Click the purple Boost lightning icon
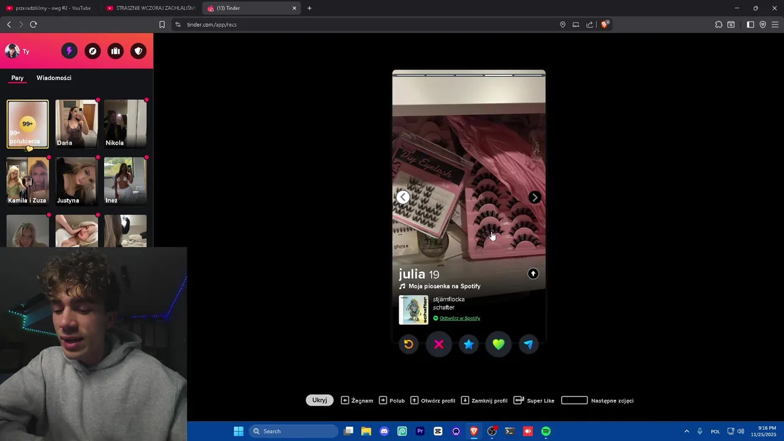Viewport: 784px width, 441px height. tap(69, 51)
